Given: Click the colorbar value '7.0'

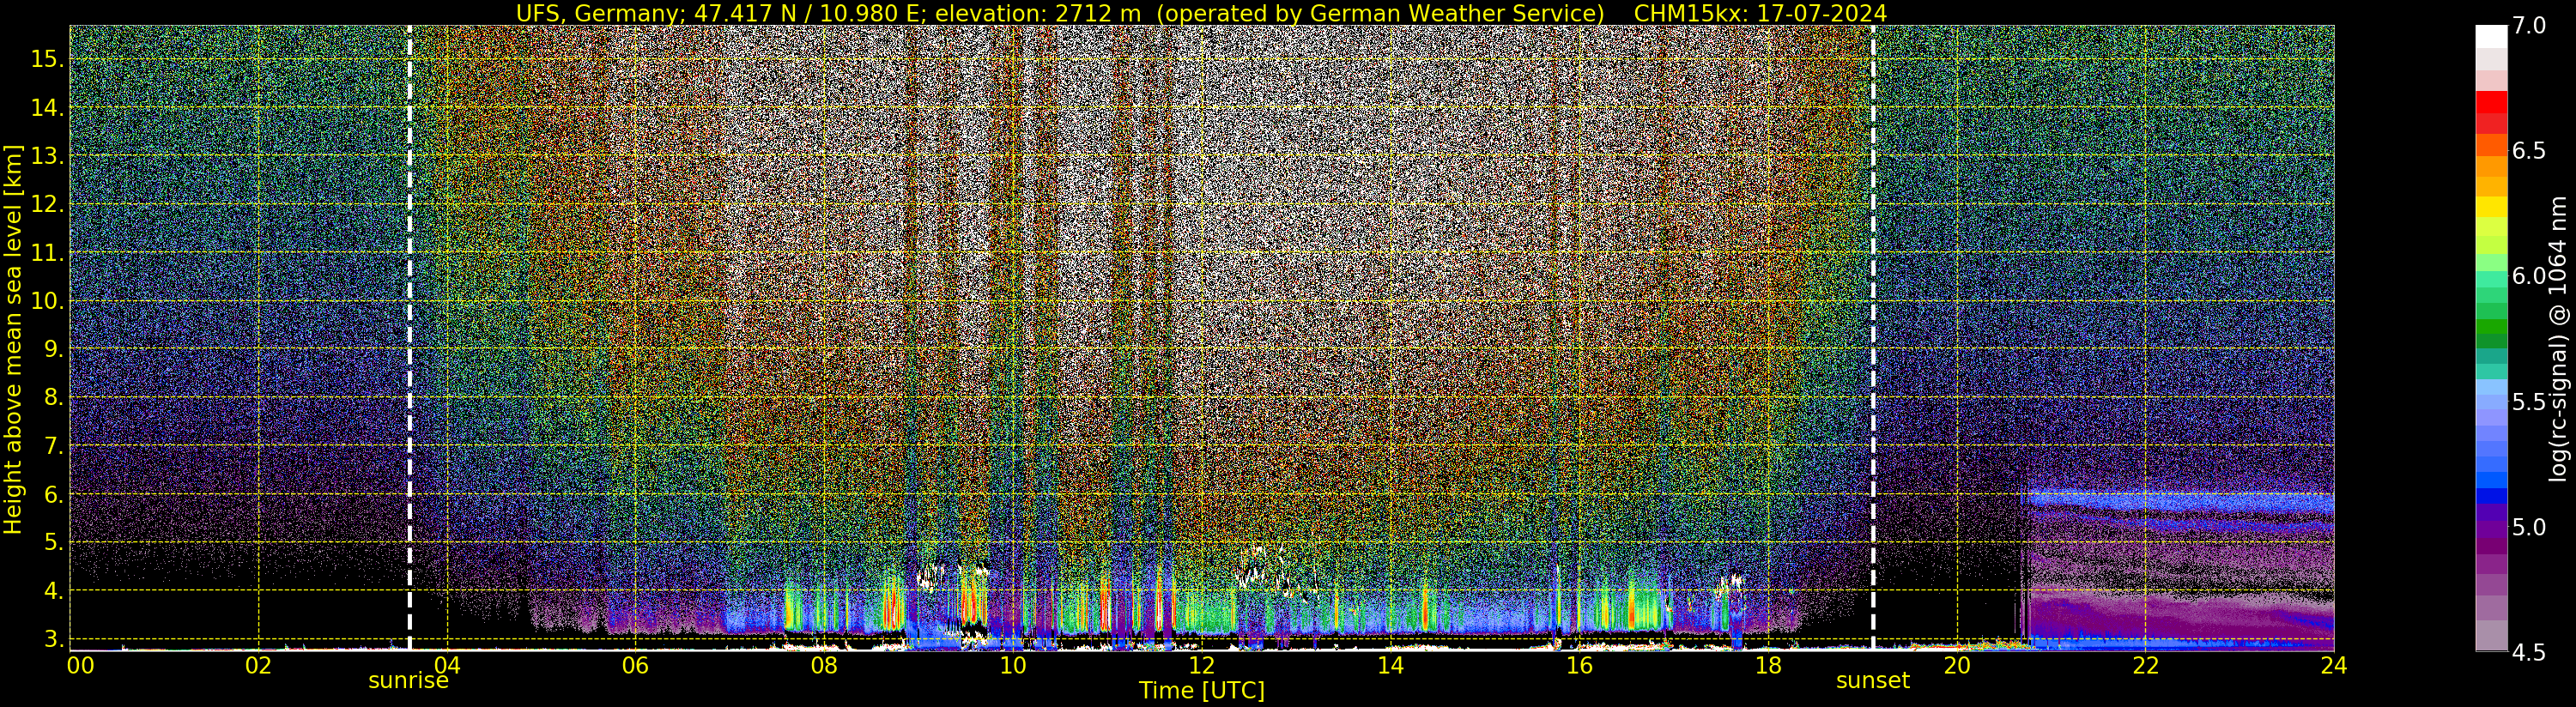Looking at the screenshot, I should (x=2528, y=26).
